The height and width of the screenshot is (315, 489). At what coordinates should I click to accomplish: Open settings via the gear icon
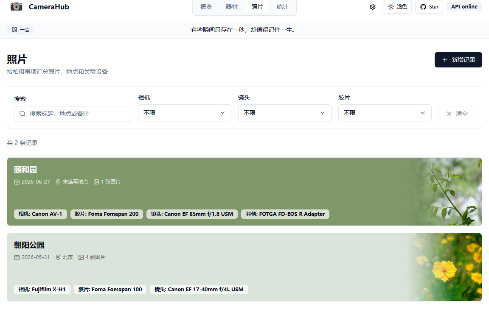373,7
